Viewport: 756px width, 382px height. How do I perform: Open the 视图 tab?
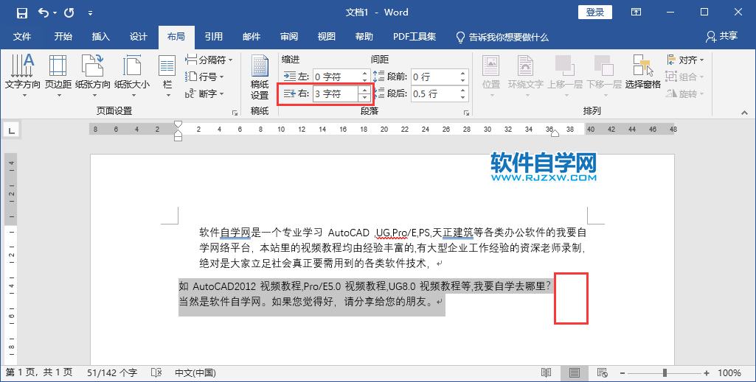pos(327,37)
